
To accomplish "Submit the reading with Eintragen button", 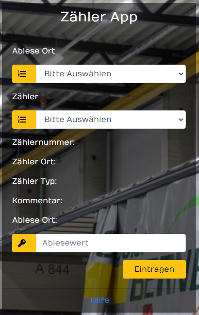I will pyautogui.click(x=154, y=269).
